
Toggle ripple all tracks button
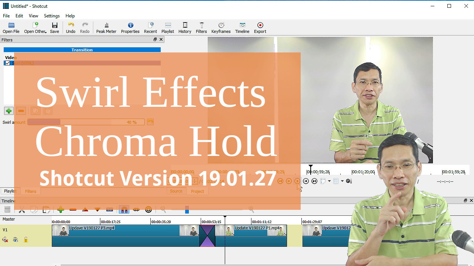pos(148,210)
